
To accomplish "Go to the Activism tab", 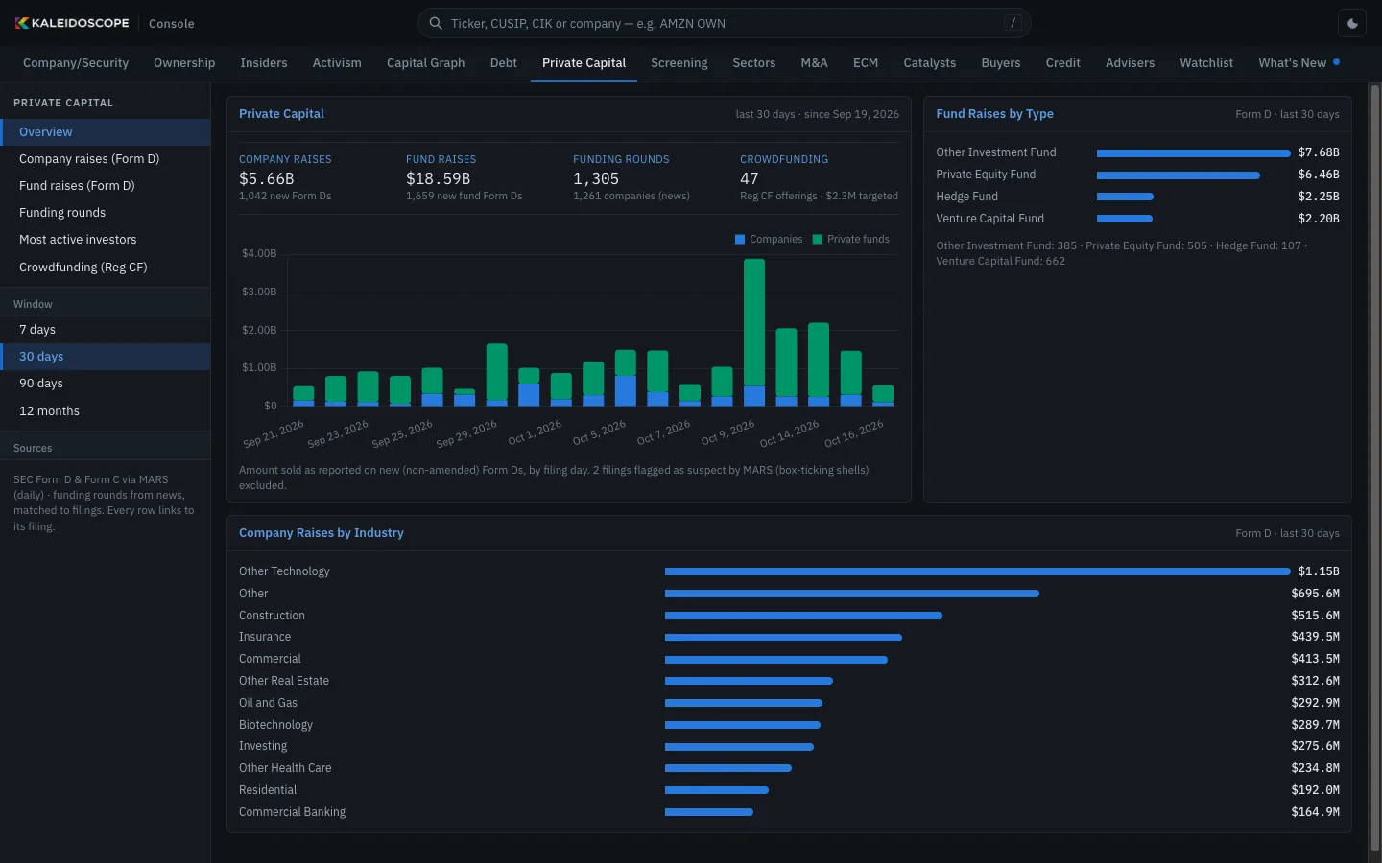I will coord(337,63).
